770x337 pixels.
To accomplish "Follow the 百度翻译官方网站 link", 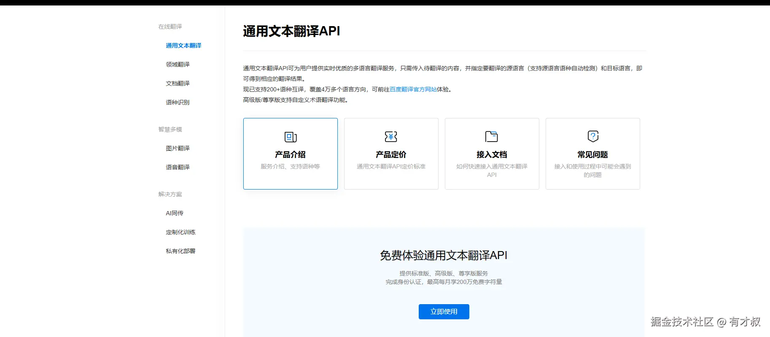I will 413,89.
